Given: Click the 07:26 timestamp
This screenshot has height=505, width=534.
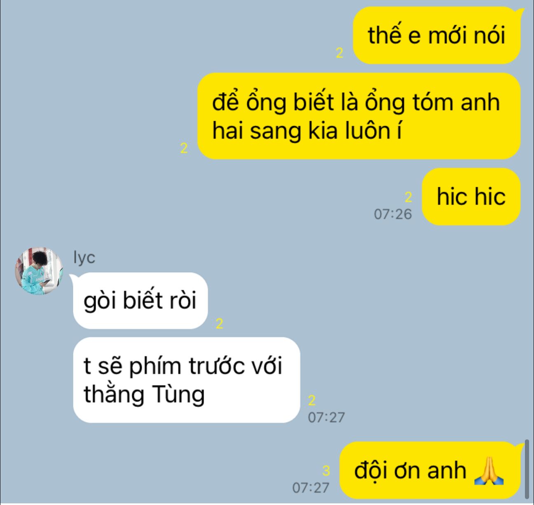Looking at the screenshot, I should tap(393, 214).
